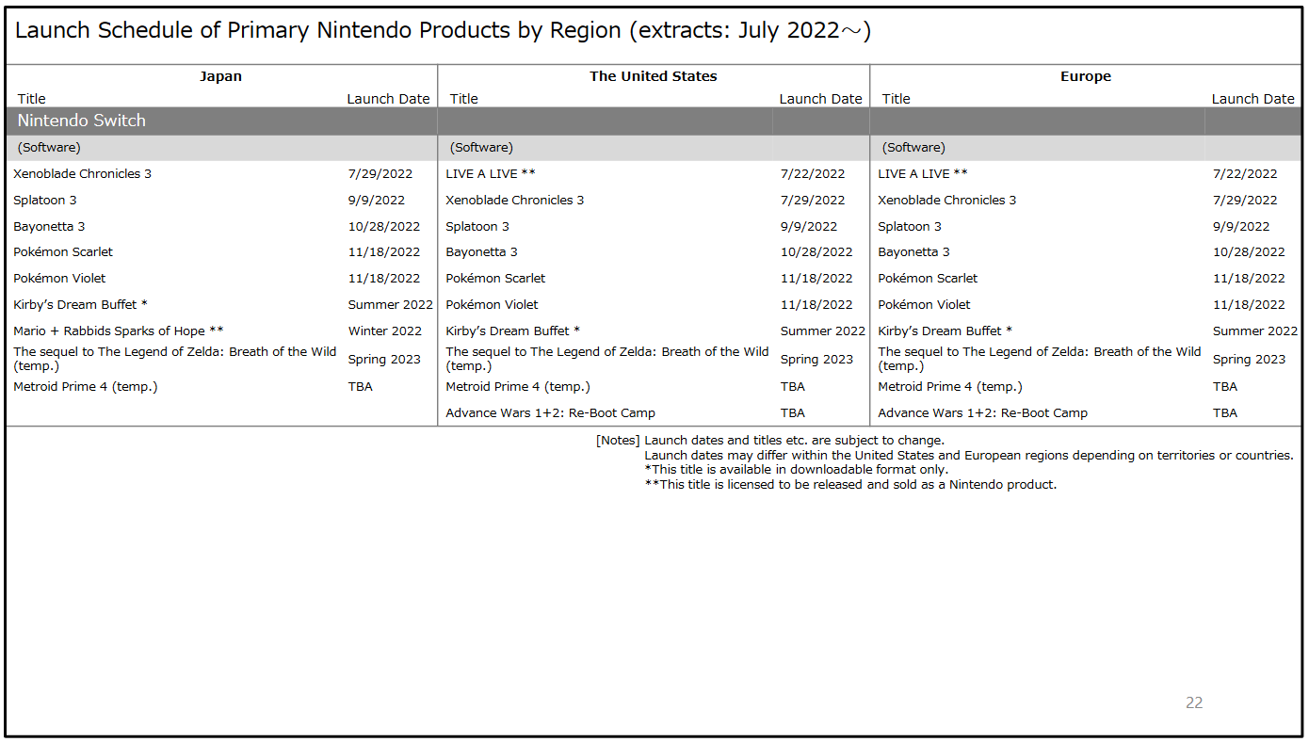This screenshot has width=1309, height=742.
Task: Click Splatoon 3 in the Japan column
Action: (45, 200)
